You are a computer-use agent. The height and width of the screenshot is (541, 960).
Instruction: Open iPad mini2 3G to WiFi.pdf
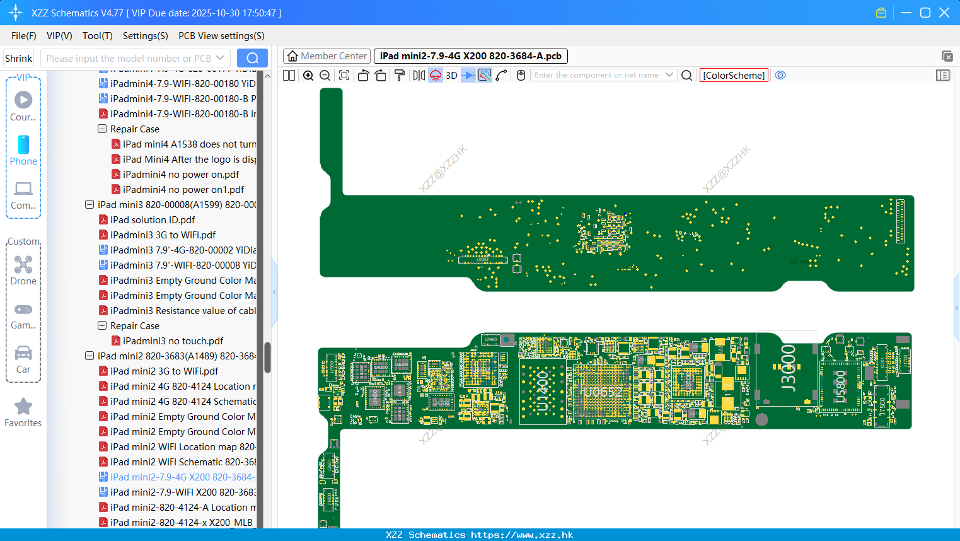pos(164,371)
